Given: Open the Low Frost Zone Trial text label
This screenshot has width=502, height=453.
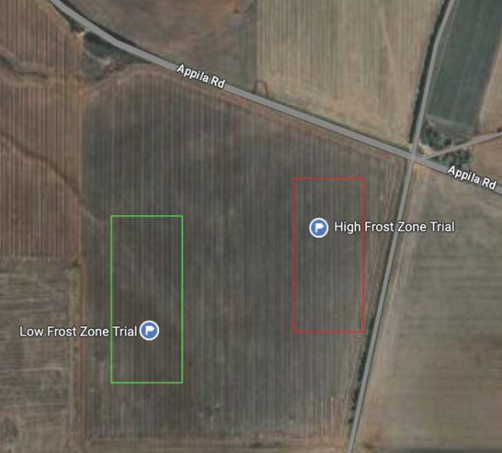Looking at the screenshot, I should pos(78,331).
